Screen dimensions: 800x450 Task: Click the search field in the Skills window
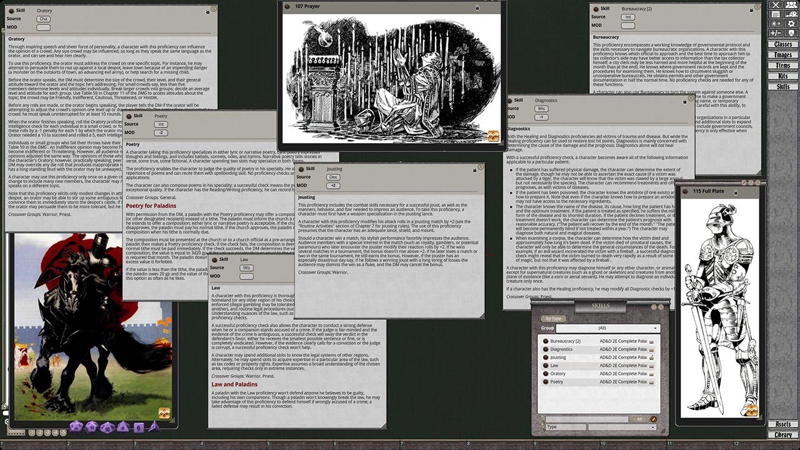[587, 418]
